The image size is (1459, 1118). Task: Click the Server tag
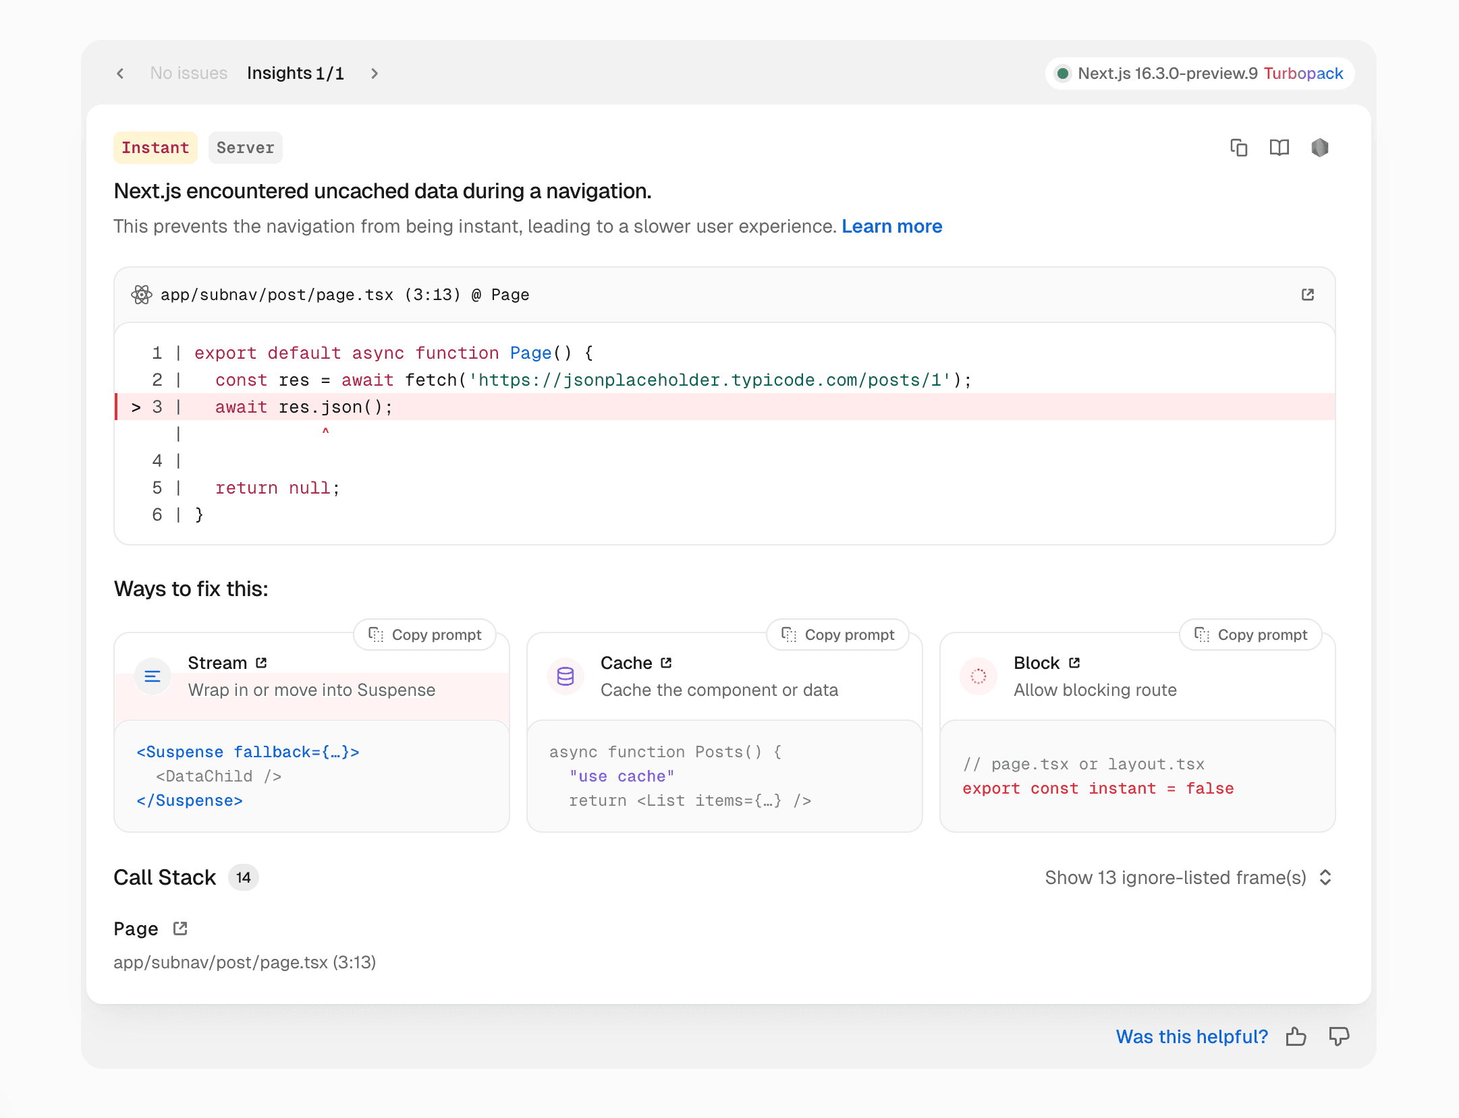click(245, 148)
